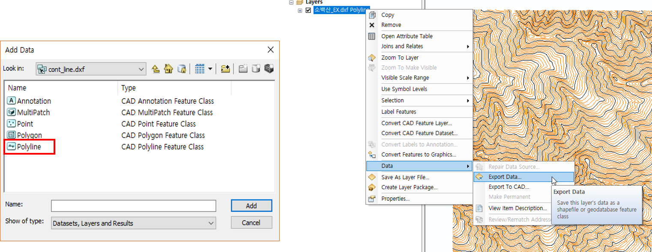The width and height of the screenshot is (652, 252).
Task: Click New Folder icon in Add Data
Action: click(x=243, y=68)
